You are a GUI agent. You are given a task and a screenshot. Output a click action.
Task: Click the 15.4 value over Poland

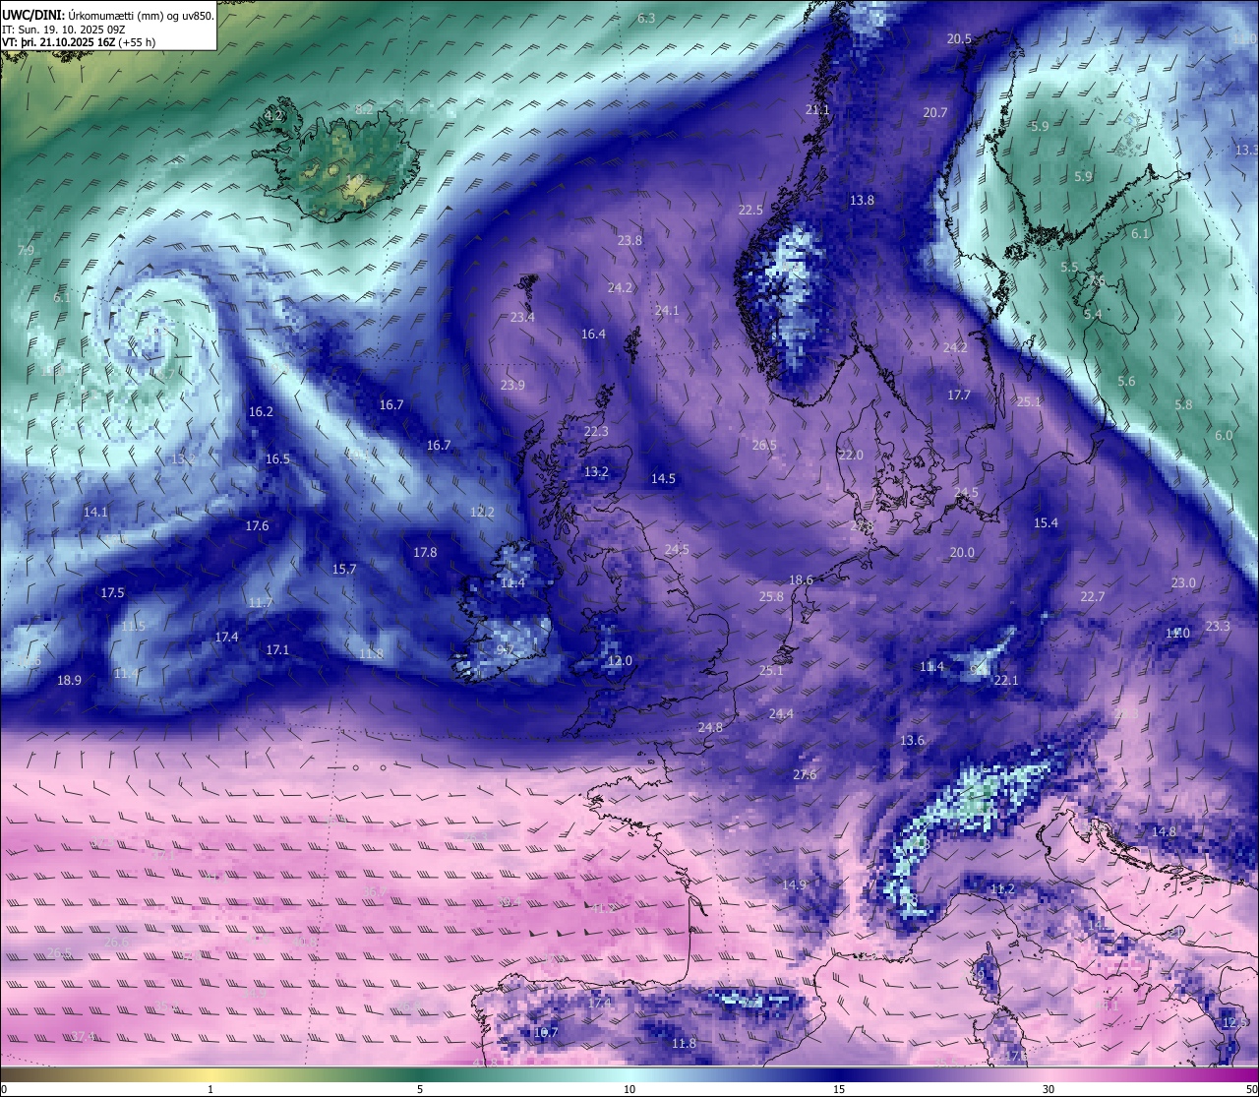[x=1046, y=522]
